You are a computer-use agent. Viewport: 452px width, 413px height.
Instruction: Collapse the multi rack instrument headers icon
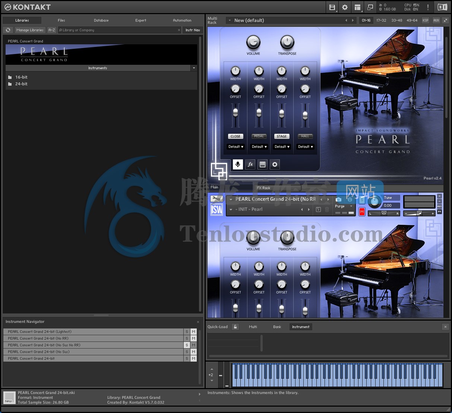point(445,20)
